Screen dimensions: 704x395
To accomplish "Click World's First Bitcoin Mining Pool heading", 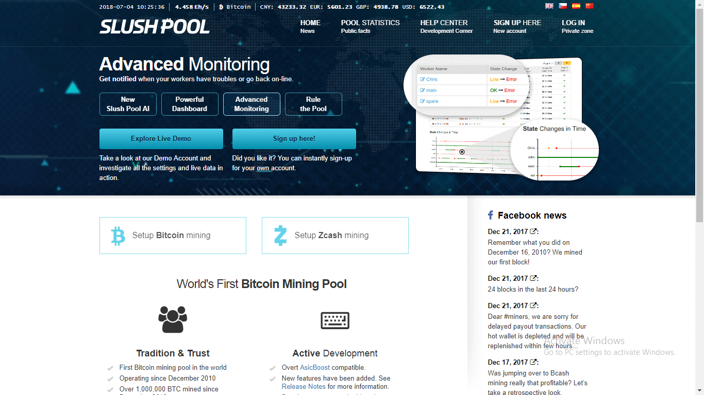I will (x=262, y=284).
